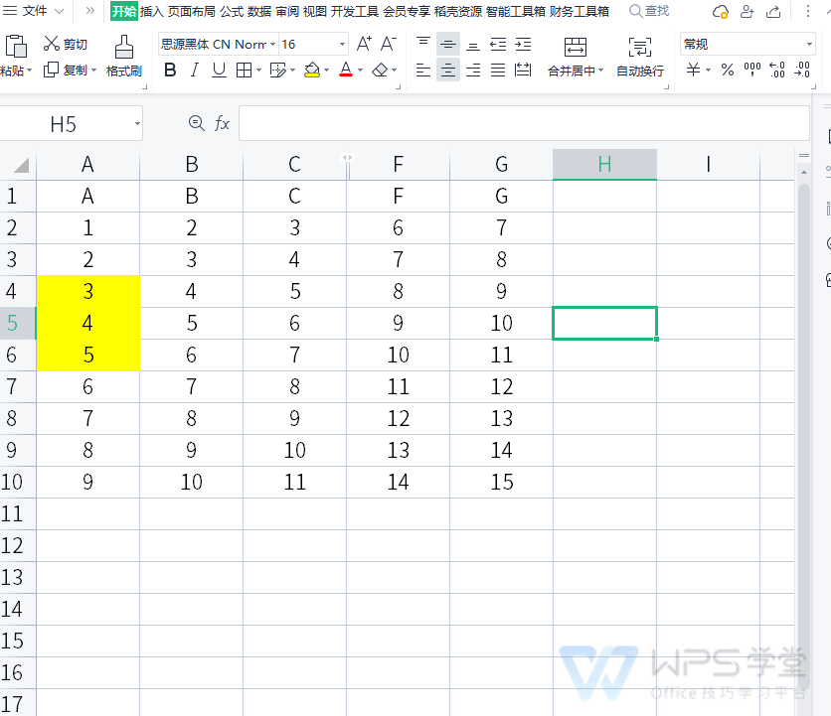Expand quick access double chevron

tap(90, 11)
